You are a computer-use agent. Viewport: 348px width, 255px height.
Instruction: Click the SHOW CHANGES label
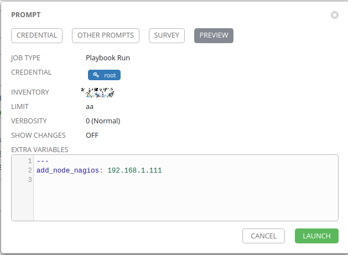tap(38, 136)
